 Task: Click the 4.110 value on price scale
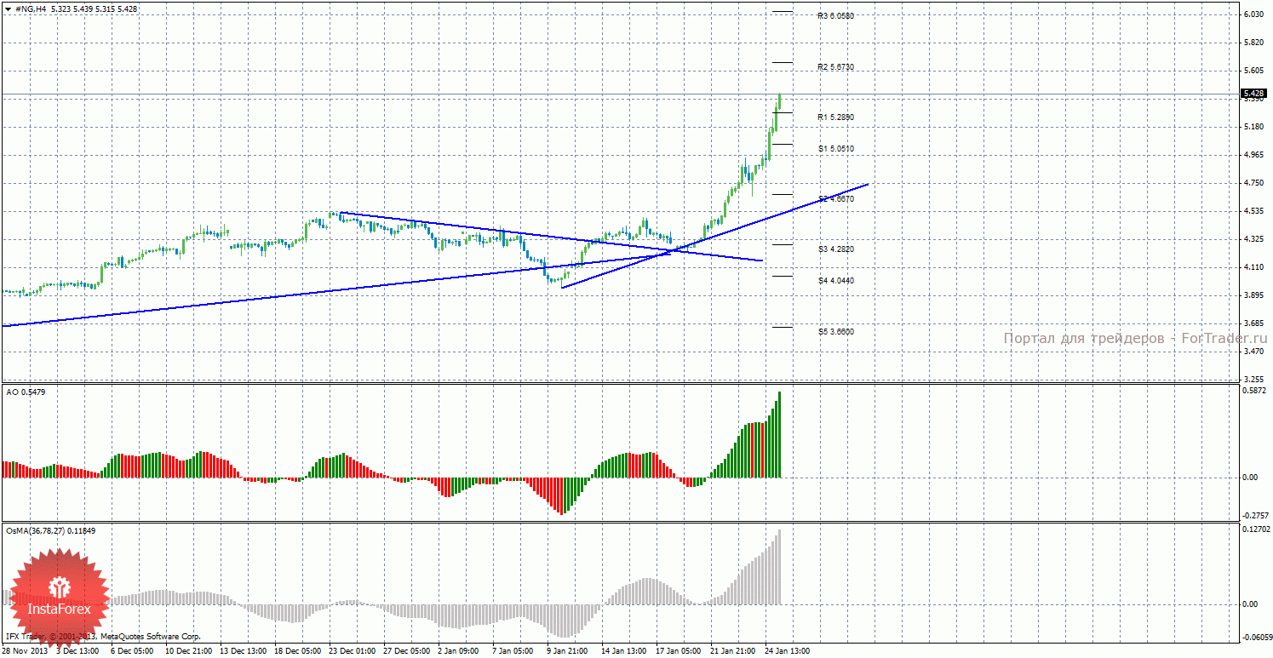point(1253,267)
